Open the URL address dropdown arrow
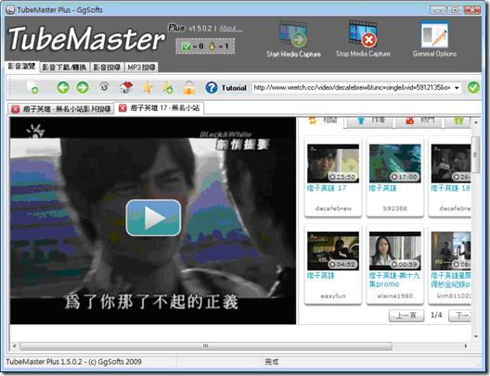 click(x=457, y=88)
